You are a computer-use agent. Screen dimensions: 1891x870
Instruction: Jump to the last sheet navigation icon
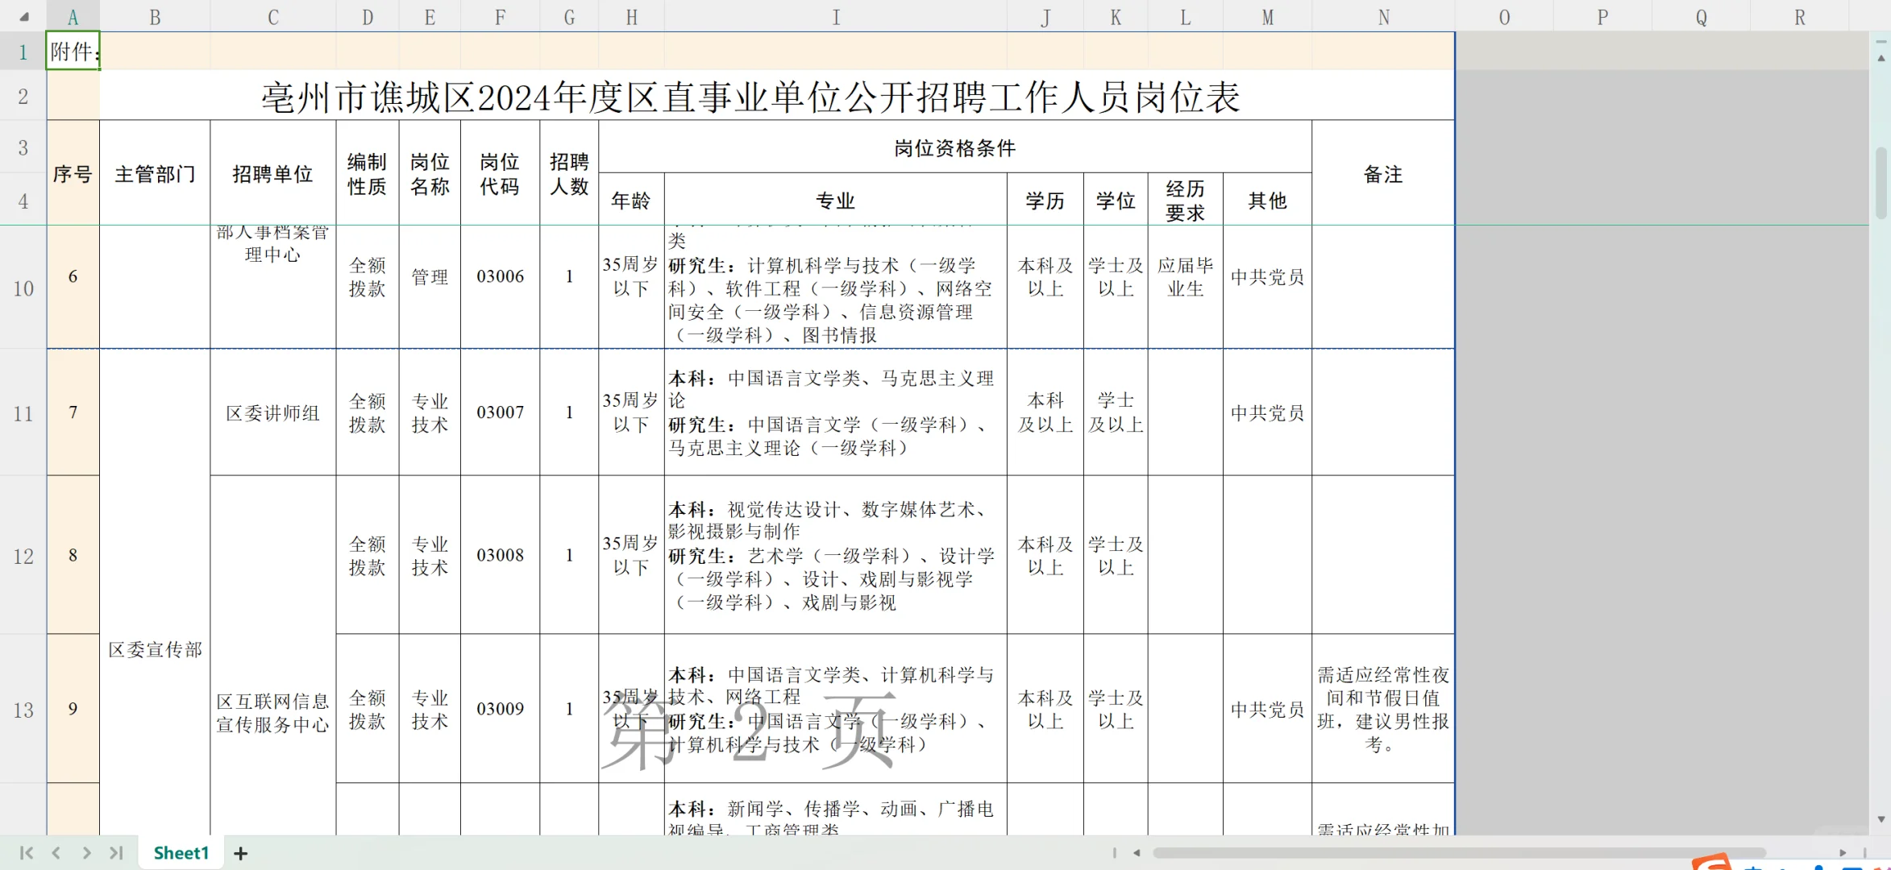click(x=117, y=853)
